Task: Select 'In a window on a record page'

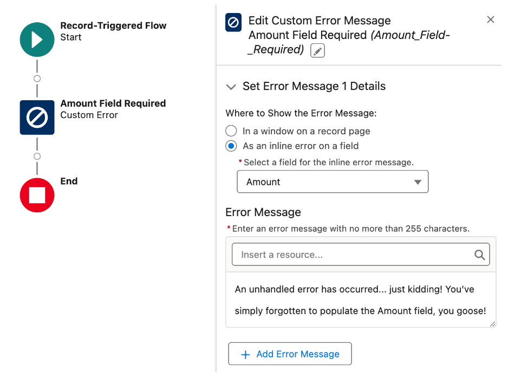Action: 231,131
